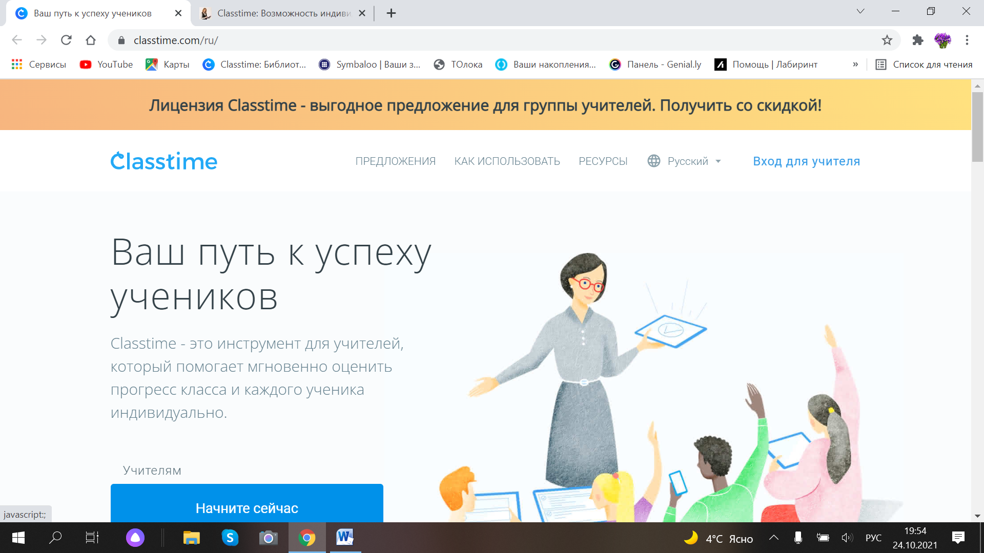Open the Chrome three-dot menu
Image resolution: width=984 pixels, height=553 pixels.
(x=967, y=40)
